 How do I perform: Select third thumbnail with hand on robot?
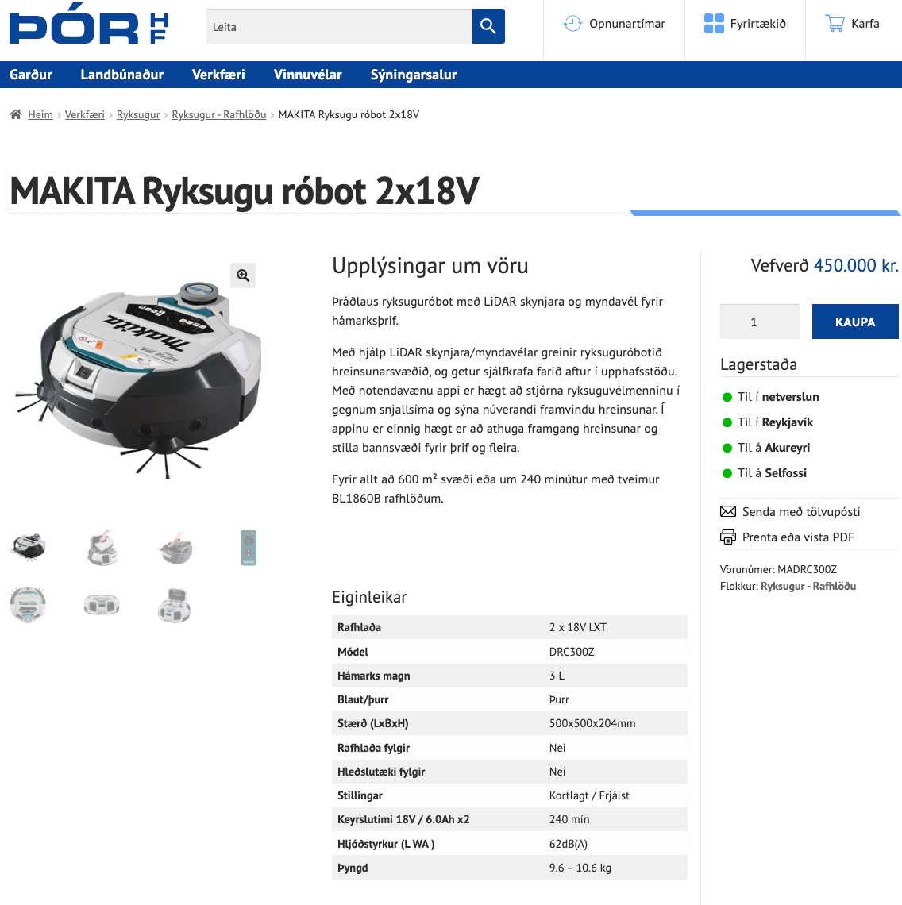coord(175,548)
